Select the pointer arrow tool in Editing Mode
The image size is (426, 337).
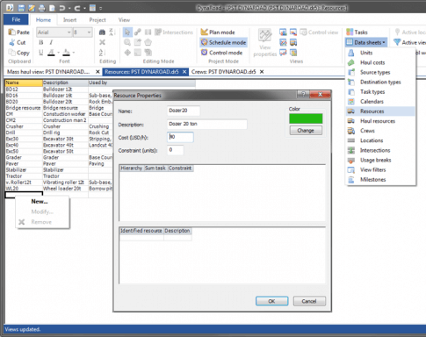(x=127, y=32)
